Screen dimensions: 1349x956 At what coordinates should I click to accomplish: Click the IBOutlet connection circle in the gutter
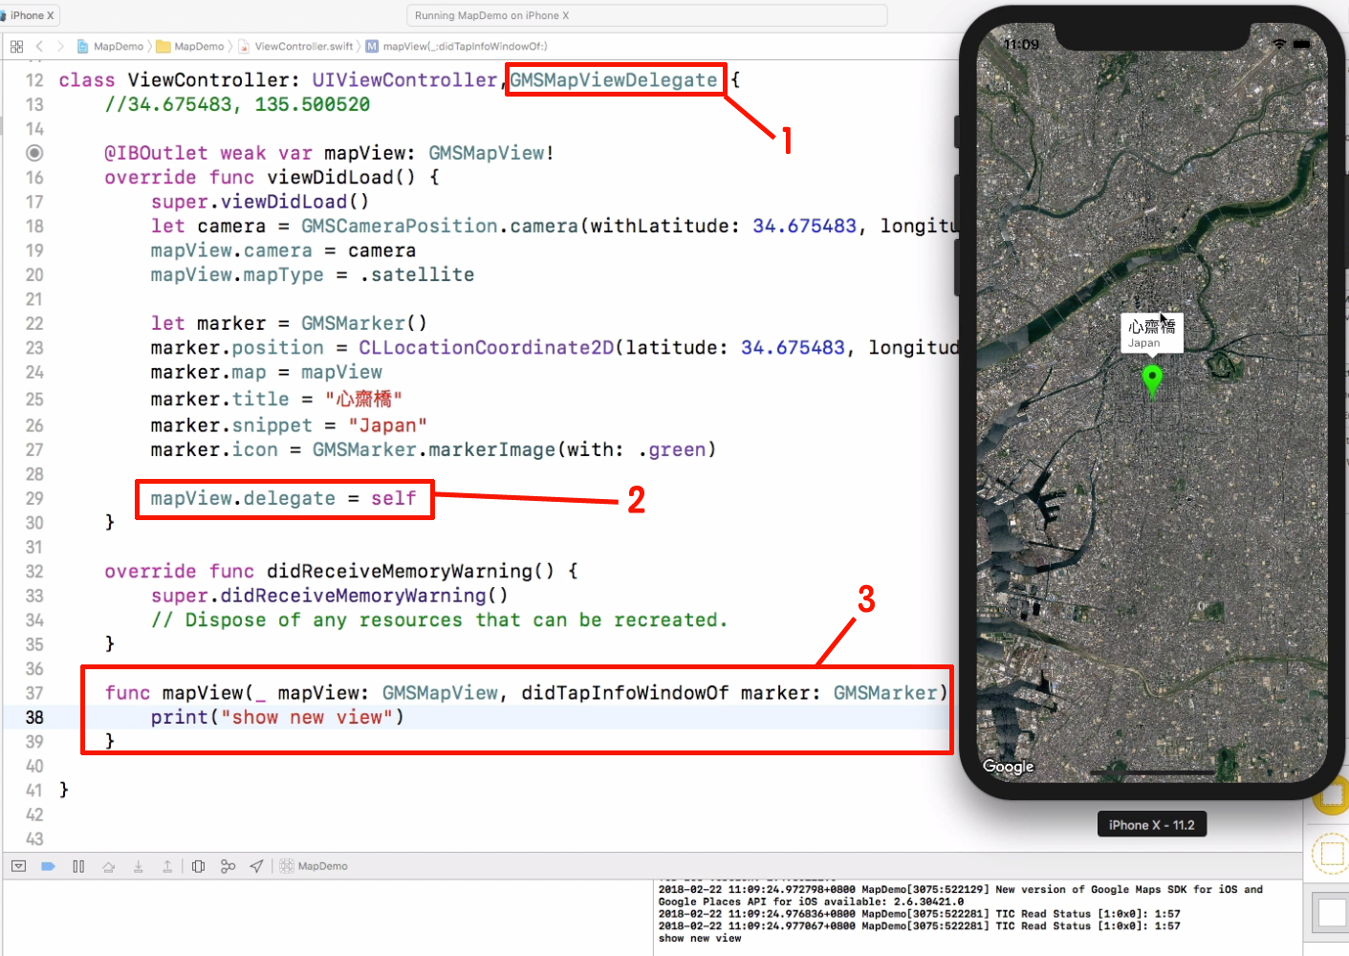(x=34, y=152)
